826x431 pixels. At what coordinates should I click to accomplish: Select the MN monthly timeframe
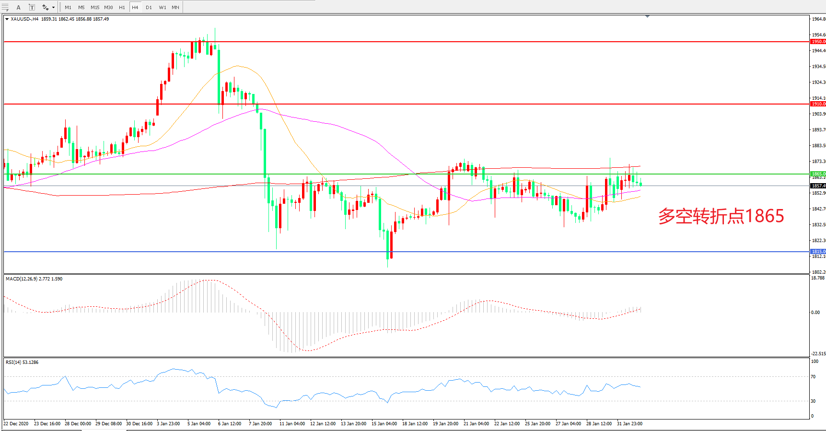click(175, 7)
